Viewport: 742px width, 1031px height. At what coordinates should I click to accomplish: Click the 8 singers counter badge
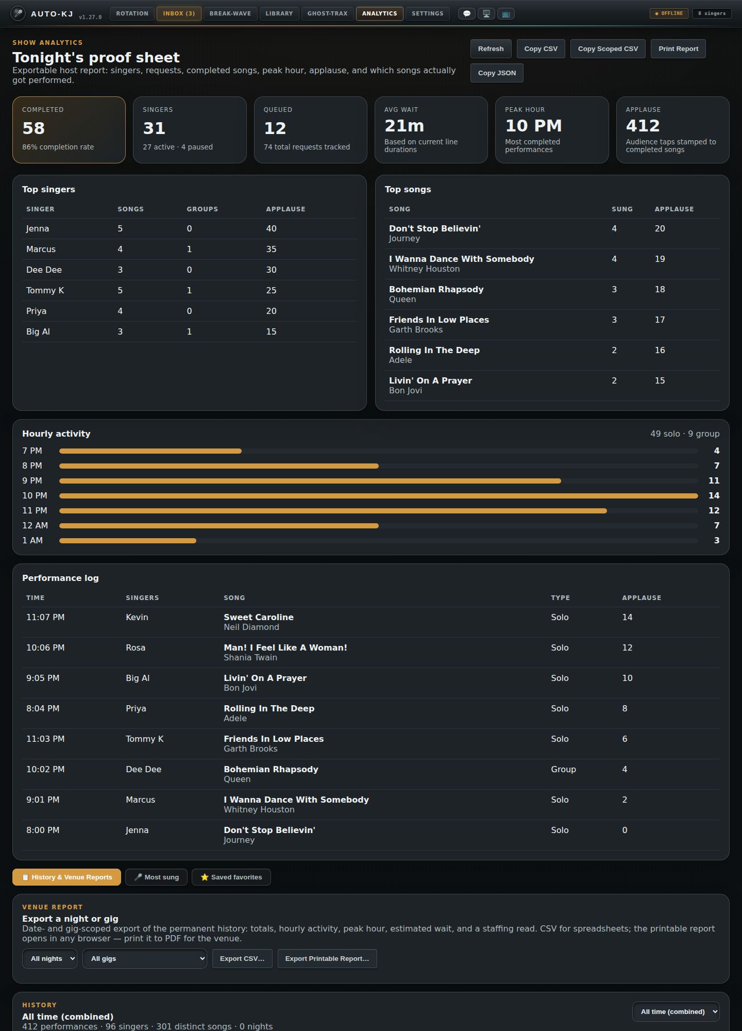(712, 13)
